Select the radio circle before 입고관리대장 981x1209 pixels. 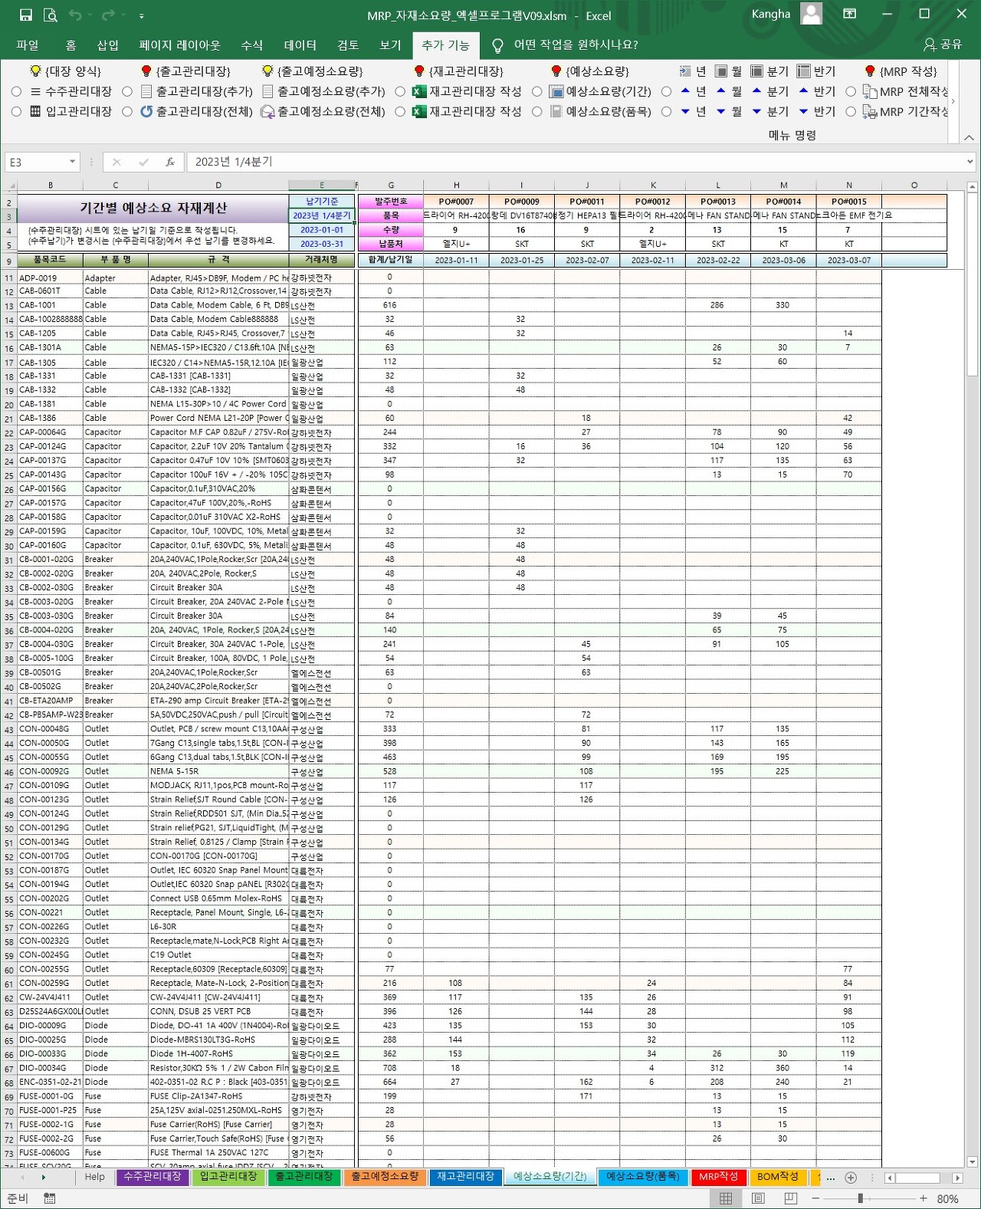pyautogui.click(x=16, y=111)
